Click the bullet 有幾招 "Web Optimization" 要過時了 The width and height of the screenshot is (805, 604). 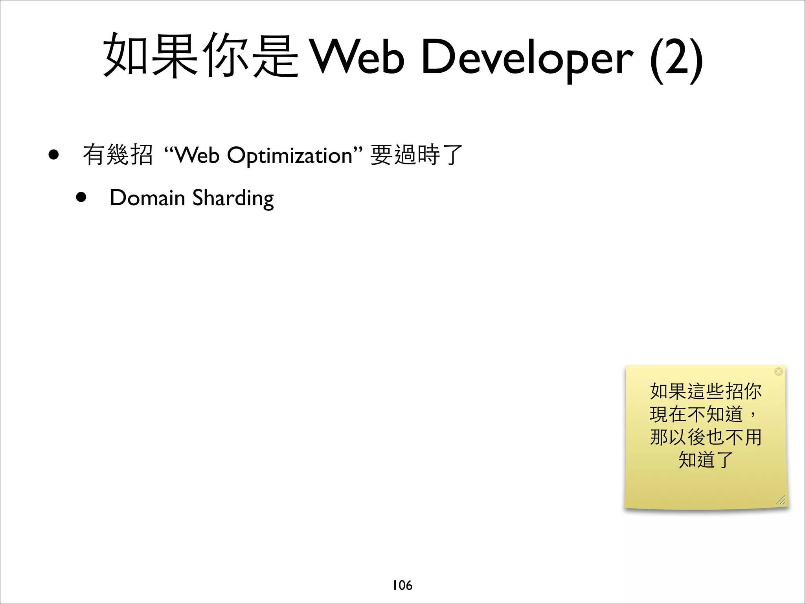tap(272, 155)
